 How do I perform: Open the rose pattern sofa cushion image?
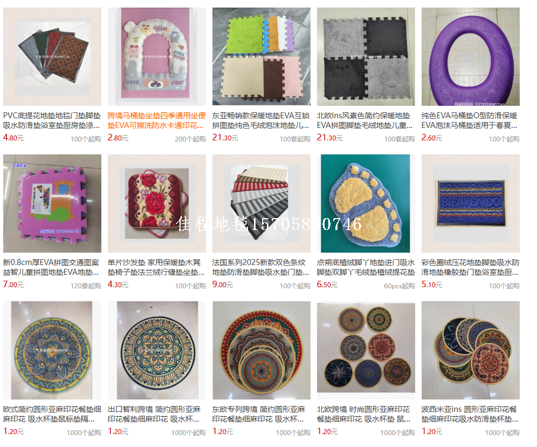click(x=156, y=204)
